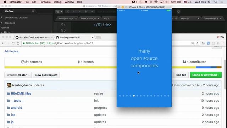Viewport: 227px width, 128px height.
Task: Click the stop icon in the editor toolbar
Action: pyautogui.click(x=92, y=12)
